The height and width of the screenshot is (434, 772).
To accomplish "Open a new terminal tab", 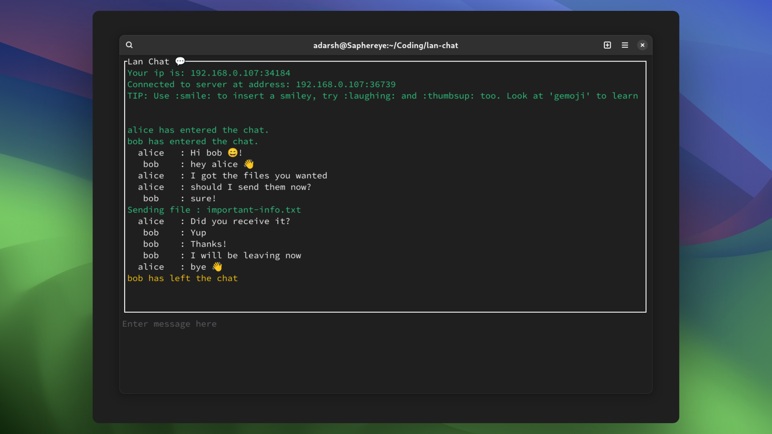I will coord(607,45).
